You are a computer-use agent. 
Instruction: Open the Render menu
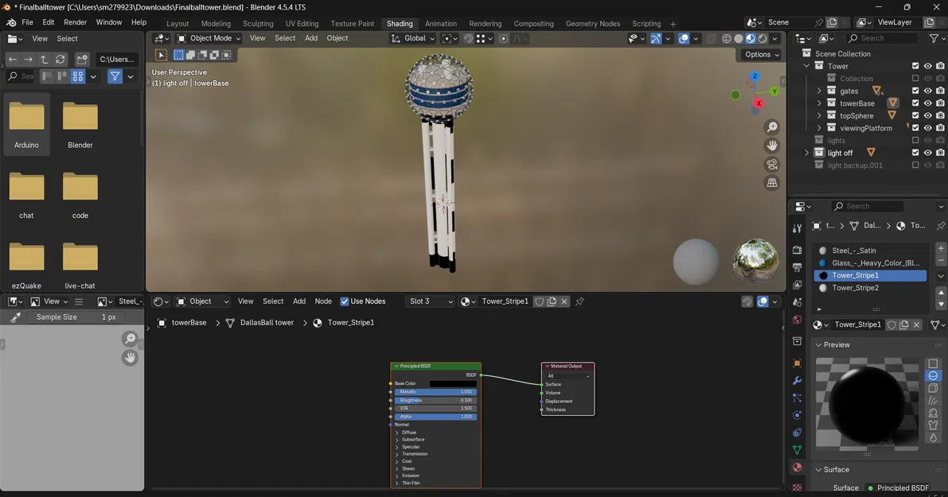75,22
